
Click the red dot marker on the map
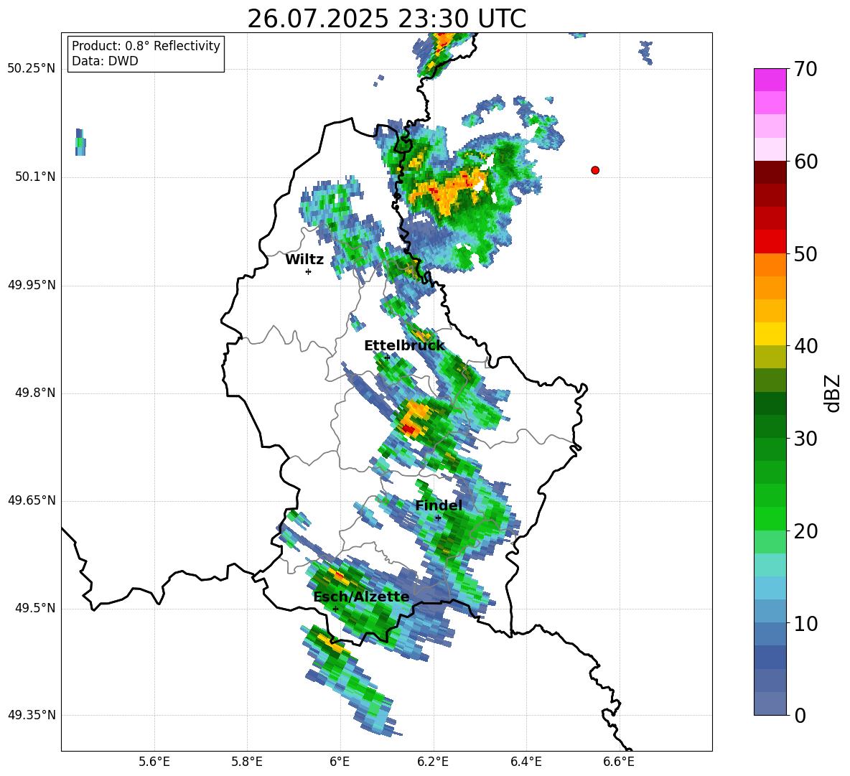point(594,170)
